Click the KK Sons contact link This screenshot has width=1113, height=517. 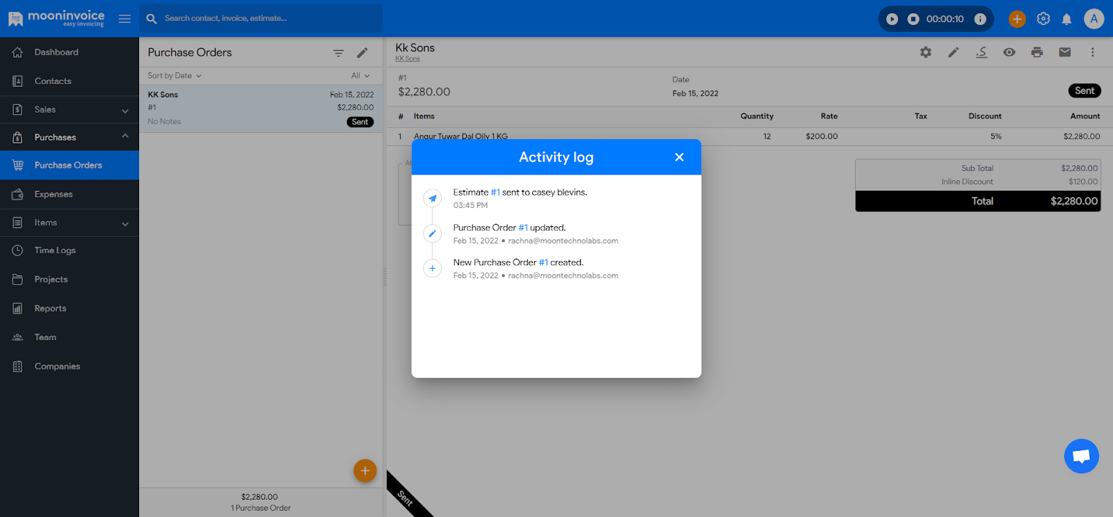point(408,59)
